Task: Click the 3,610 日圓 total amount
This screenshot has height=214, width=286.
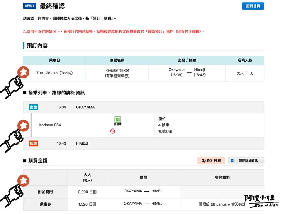Action: tap(211, 160)
